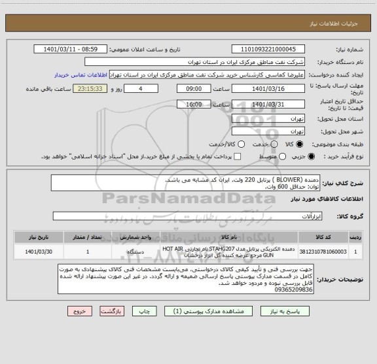This screenshot has height=364, width=377.
Task: Select the متوسط purchase type radio
Action: [x=282, y=157]
